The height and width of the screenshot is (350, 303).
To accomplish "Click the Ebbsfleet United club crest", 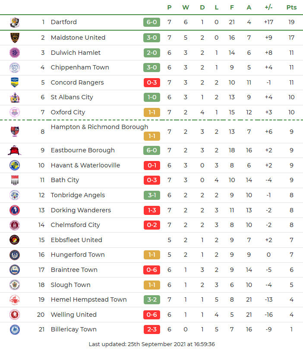I will point(15,240).
